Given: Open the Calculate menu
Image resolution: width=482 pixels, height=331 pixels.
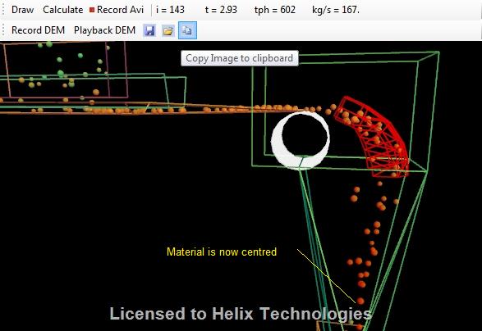Looking at the screenshot, I should (x=62, y=10).
